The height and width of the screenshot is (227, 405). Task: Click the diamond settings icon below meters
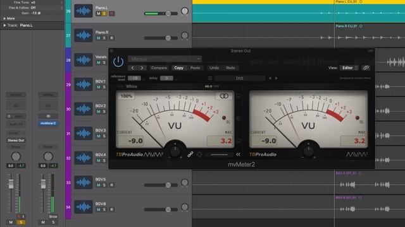tap(199, 154)
